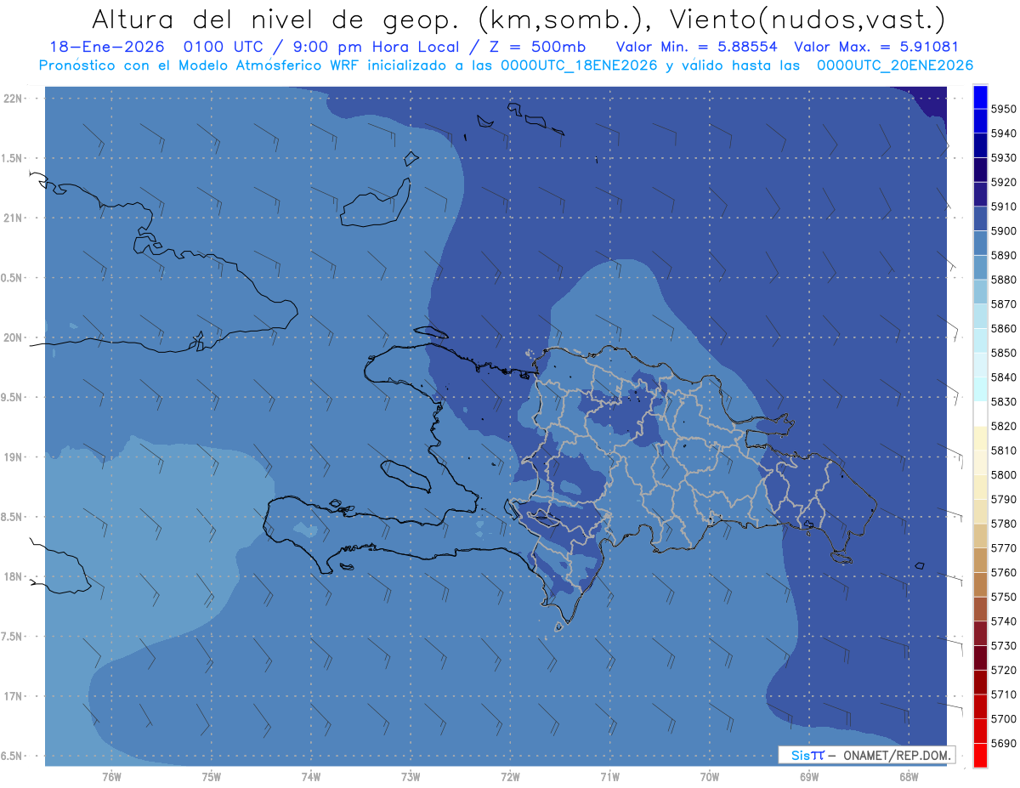
Task: Click the 5780 colorbar value
Action: coord(1003,524)
